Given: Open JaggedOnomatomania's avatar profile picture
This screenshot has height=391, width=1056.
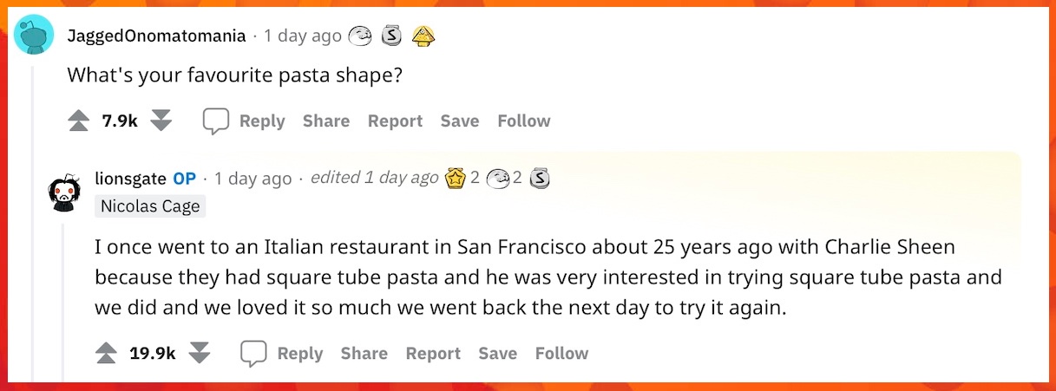Looking at the screenshot, I should click(35, 36).
